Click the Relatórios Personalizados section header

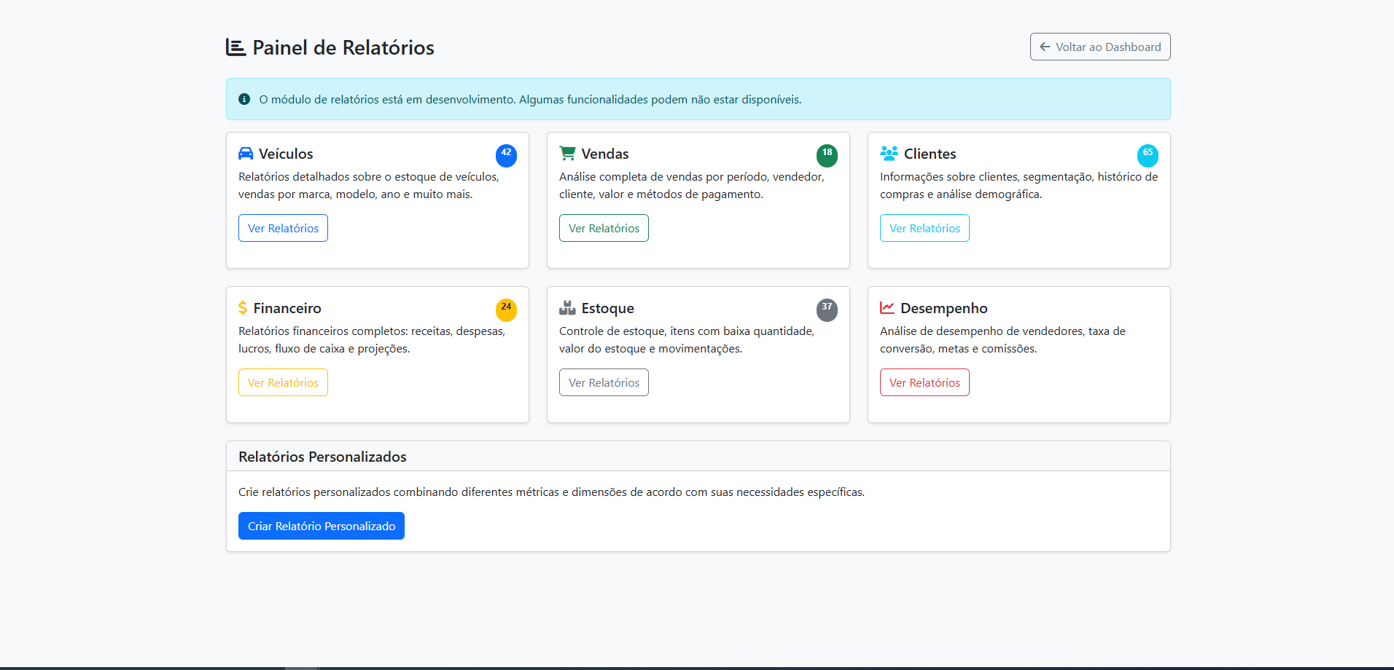pyautogui.click(x=322, y=457)
